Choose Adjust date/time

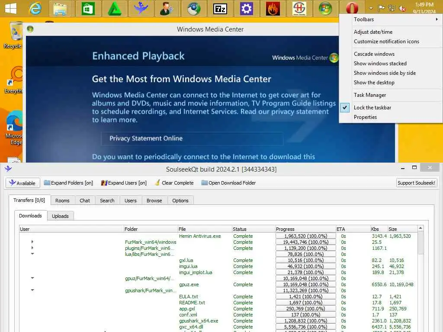(x=391, y=32)
